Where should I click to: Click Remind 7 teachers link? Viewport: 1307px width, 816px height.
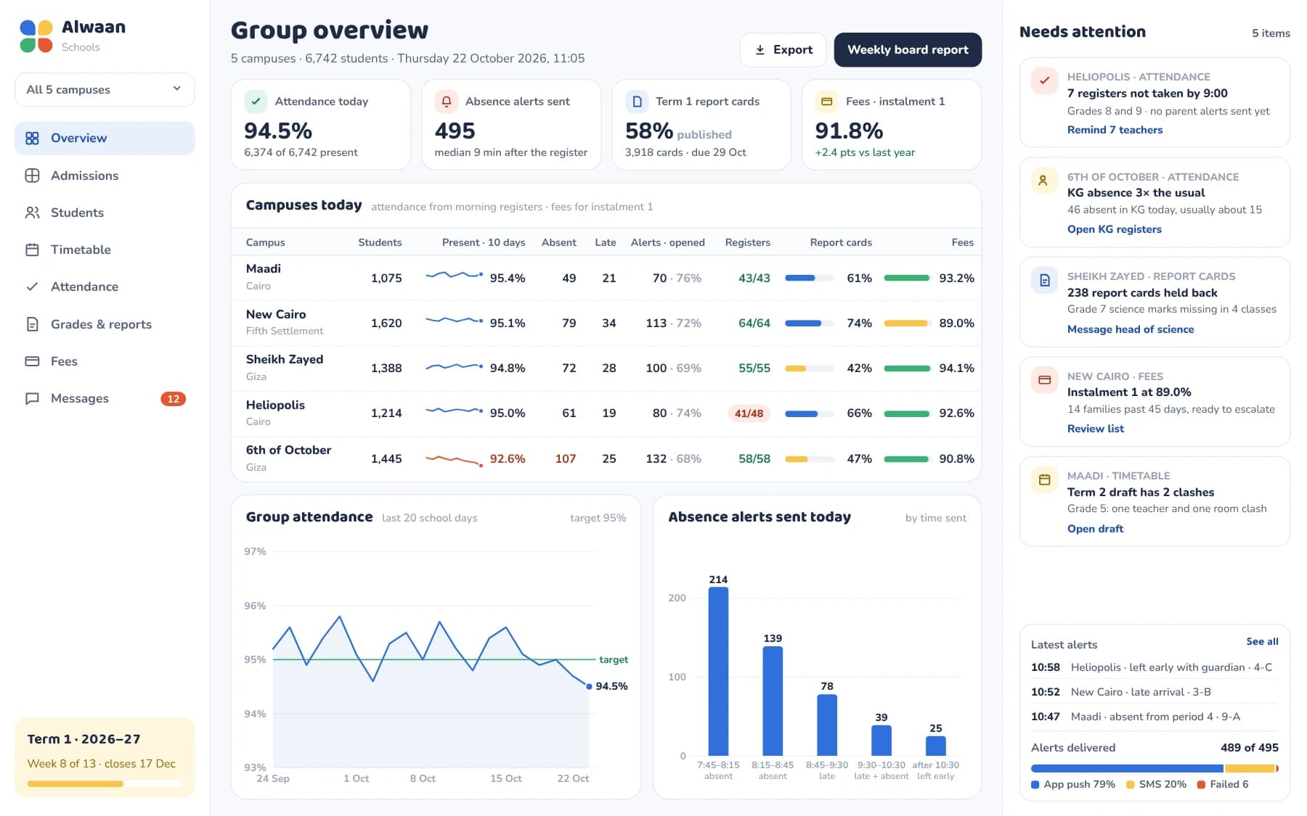(1115, 130)
